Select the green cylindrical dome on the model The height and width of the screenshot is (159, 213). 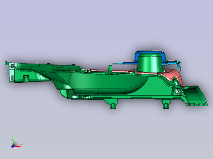coord(150,62)
